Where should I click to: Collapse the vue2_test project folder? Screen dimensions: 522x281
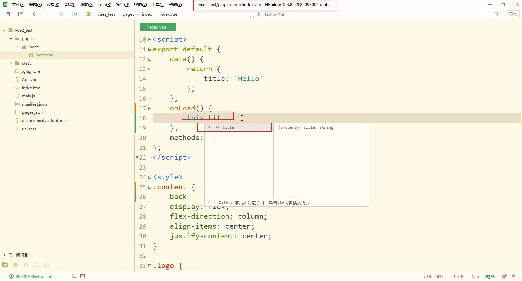4,30
